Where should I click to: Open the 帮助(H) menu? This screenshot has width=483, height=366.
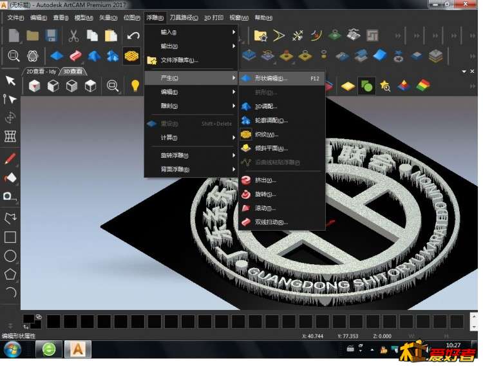263,17
